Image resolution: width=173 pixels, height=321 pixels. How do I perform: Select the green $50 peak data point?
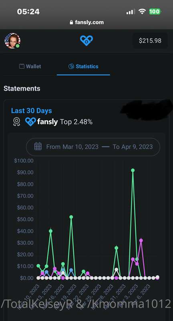[71, 217]
